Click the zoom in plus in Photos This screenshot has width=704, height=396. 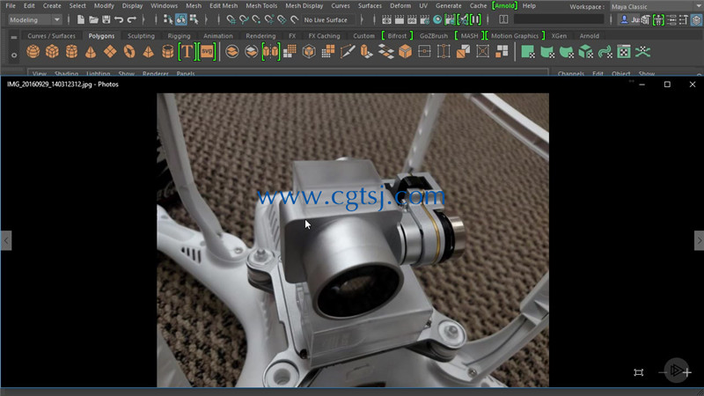point(687,372)
